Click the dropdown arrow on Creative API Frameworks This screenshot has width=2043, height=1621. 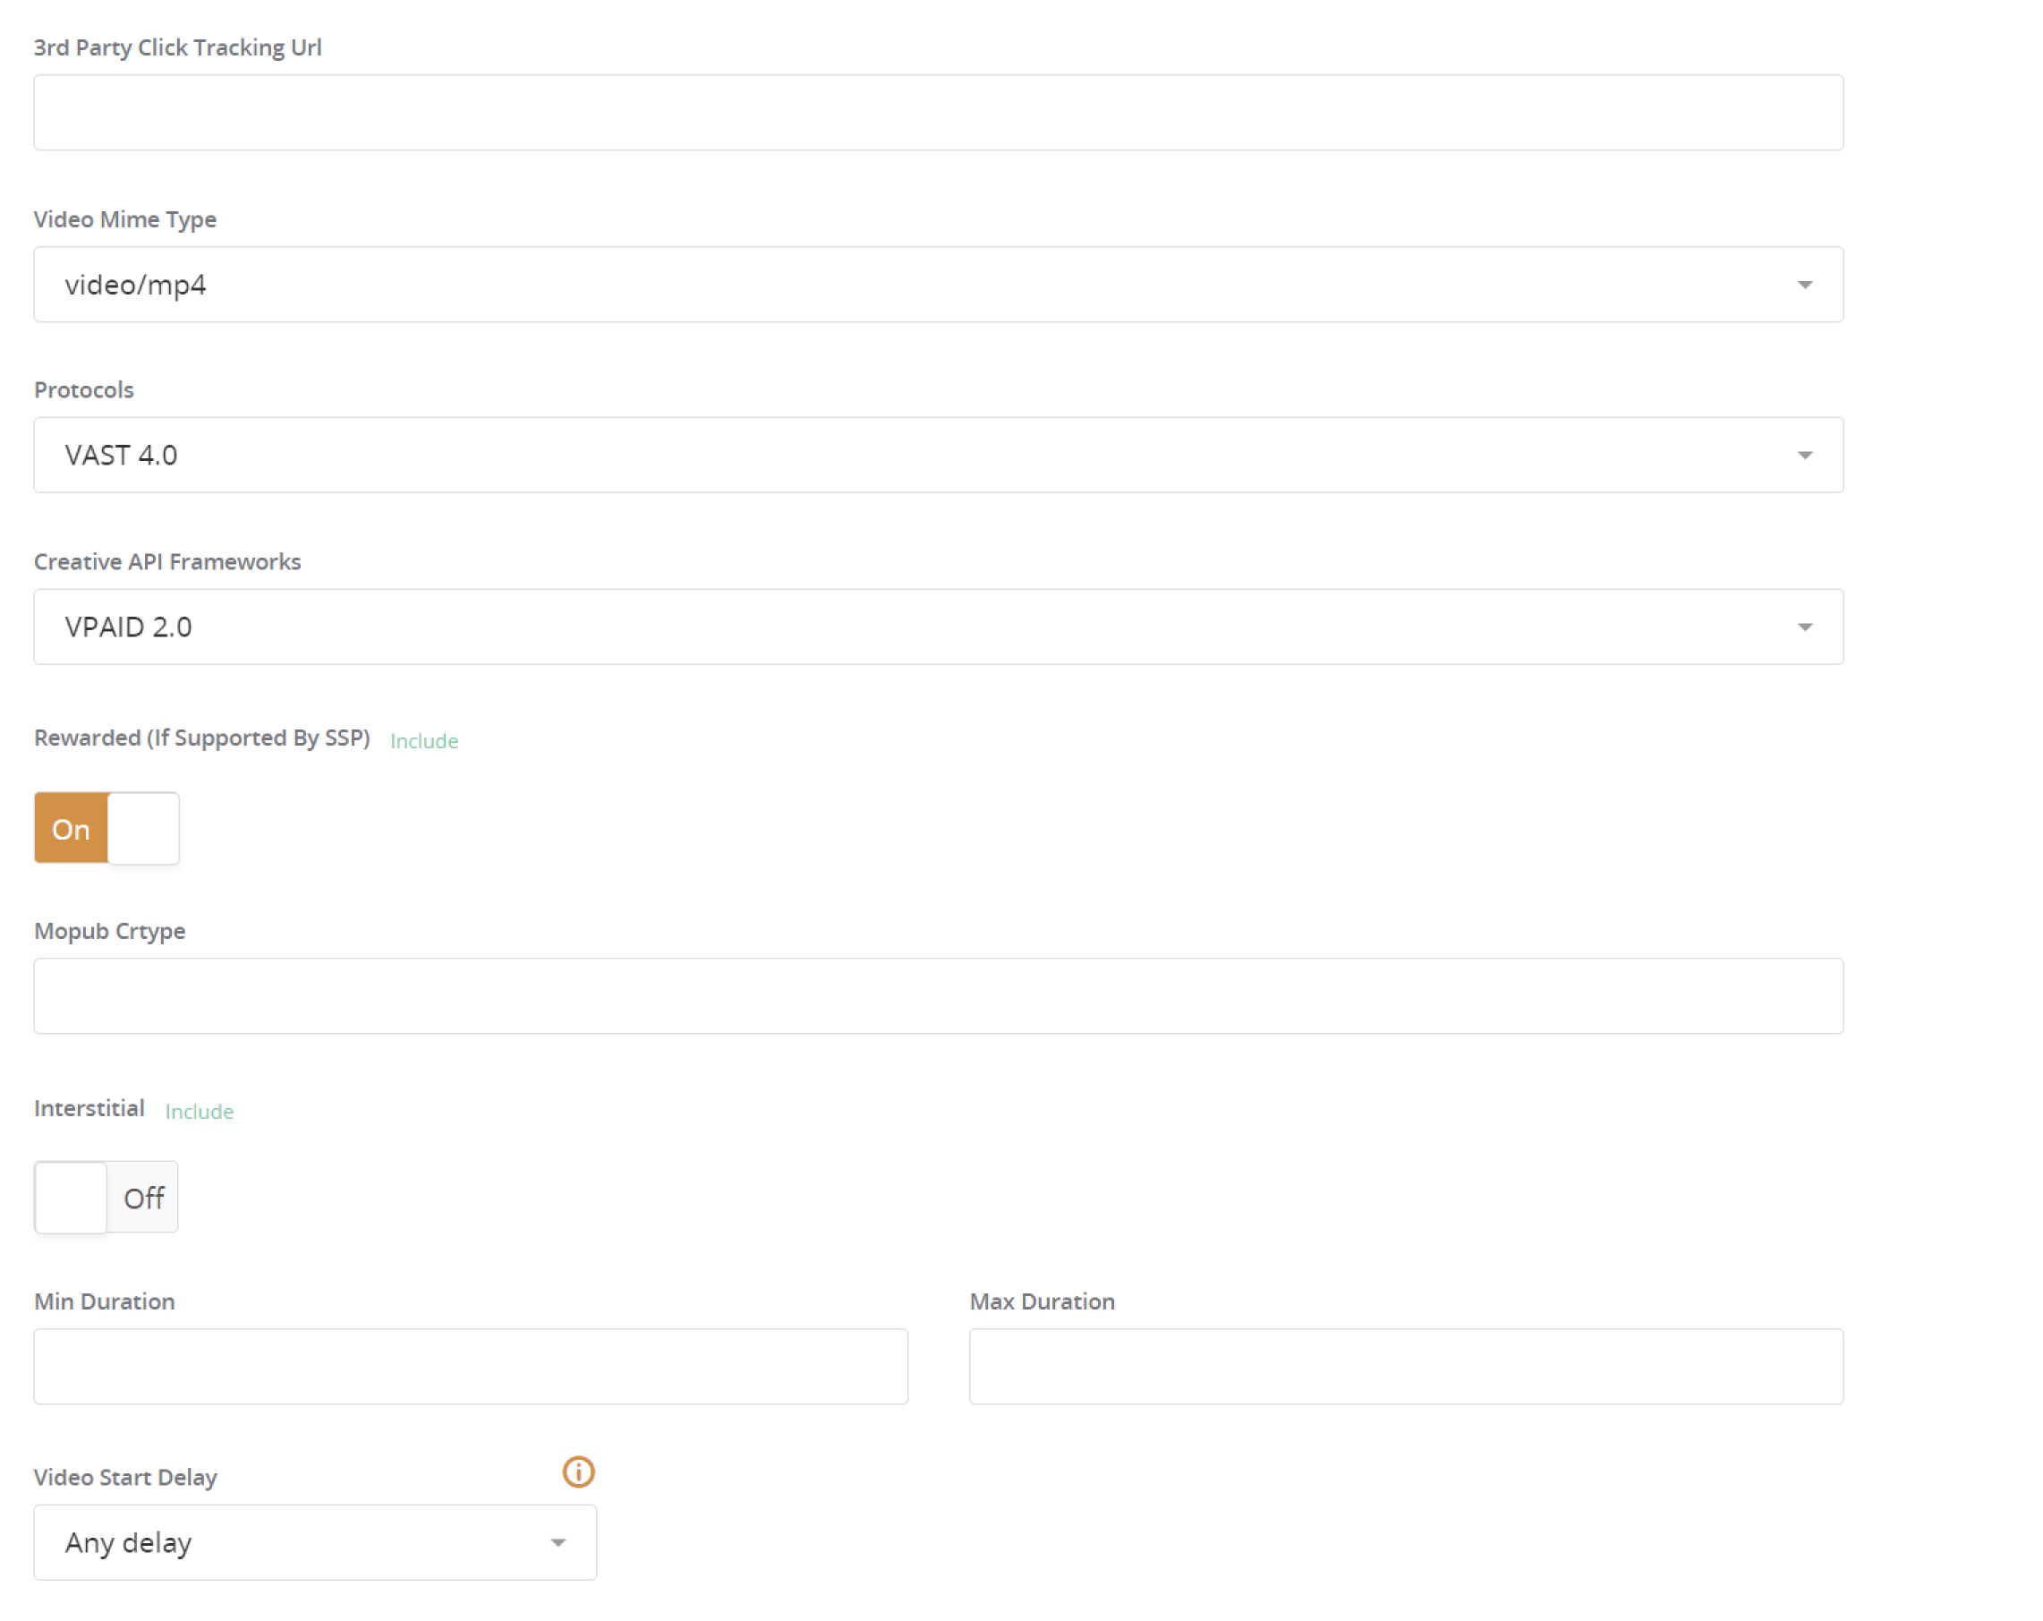(x=1805, y=626)
